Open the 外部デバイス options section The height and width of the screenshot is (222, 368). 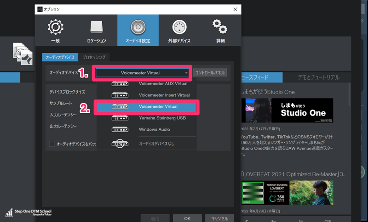(179, 30)
